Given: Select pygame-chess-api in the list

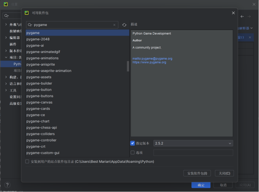Looking at the screenshot, I should coord(77,127).
